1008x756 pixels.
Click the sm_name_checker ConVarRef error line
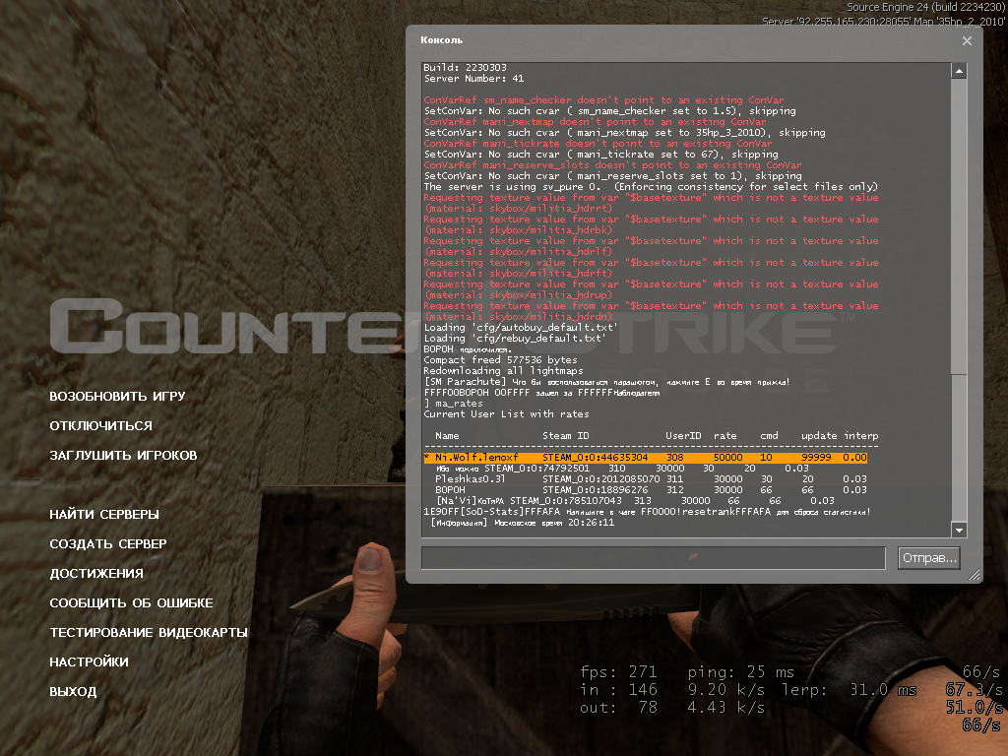[x=603, y=100]
